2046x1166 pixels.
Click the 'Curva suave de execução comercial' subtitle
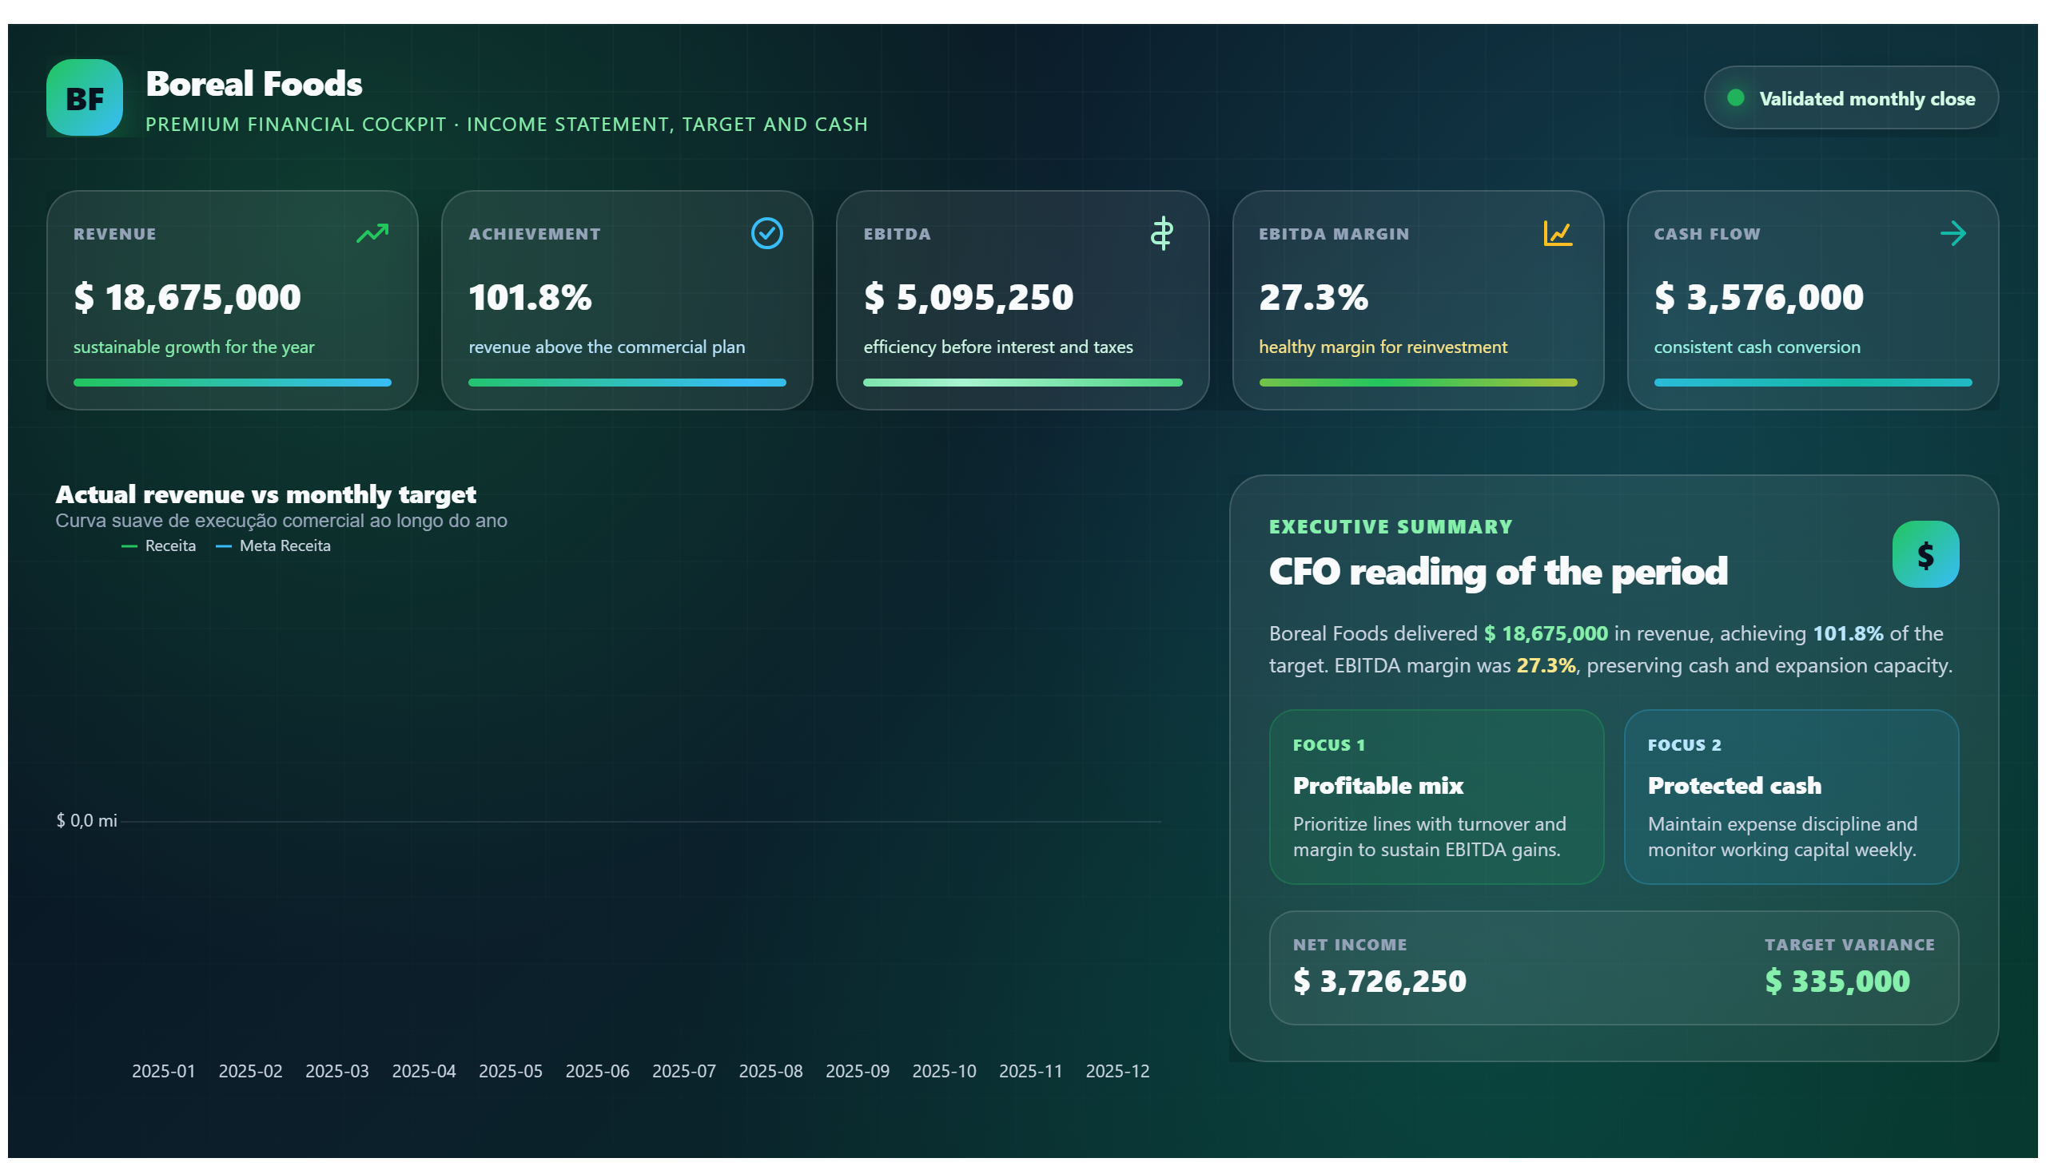(x=281, y=521)
